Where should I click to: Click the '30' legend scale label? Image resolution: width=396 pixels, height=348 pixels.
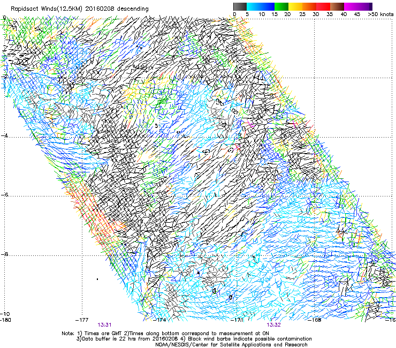tap(316, 14)
